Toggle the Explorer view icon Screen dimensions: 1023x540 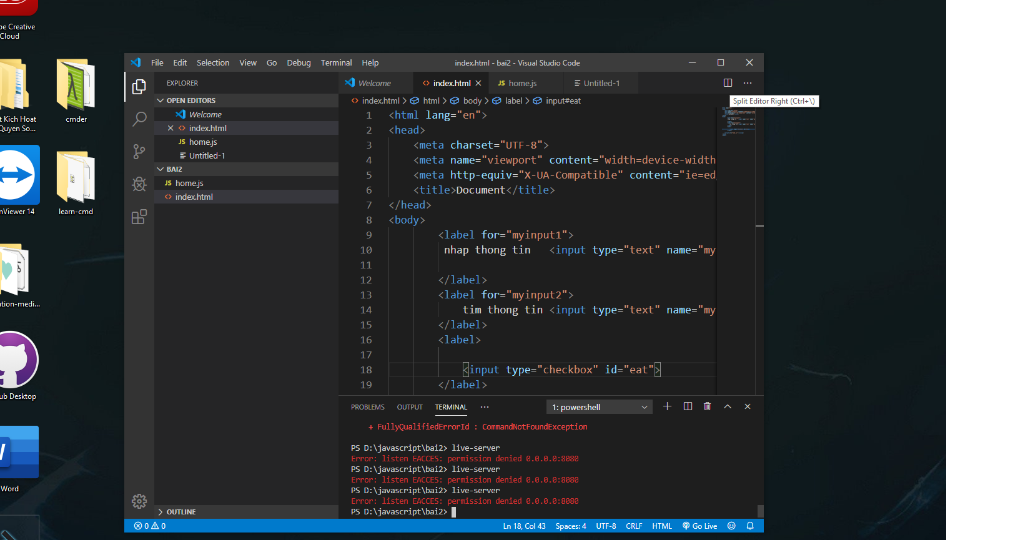pos(139,87)
